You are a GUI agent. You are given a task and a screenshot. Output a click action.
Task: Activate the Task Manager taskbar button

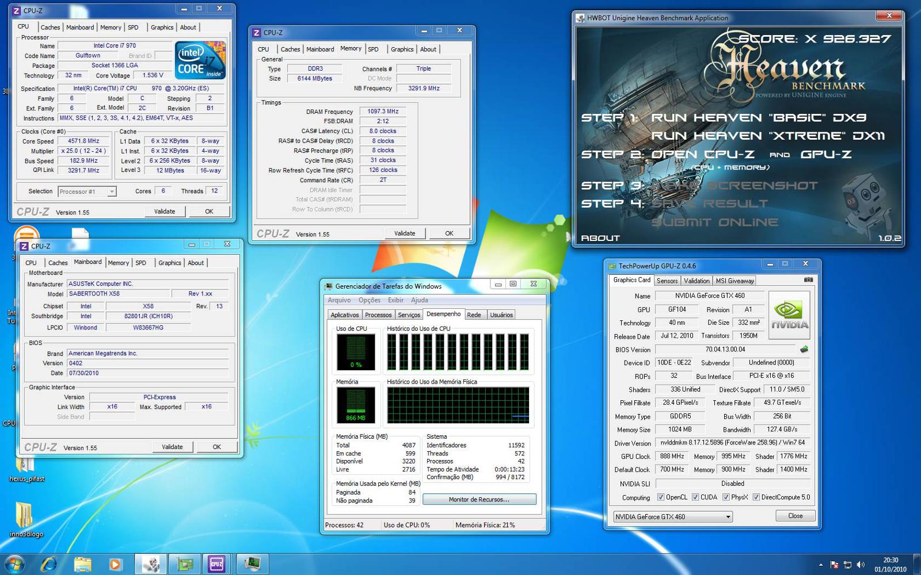[x=252, y=564]
